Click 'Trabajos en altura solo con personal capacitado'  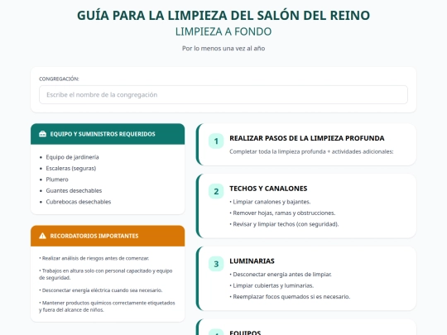[x=106, y=274]
